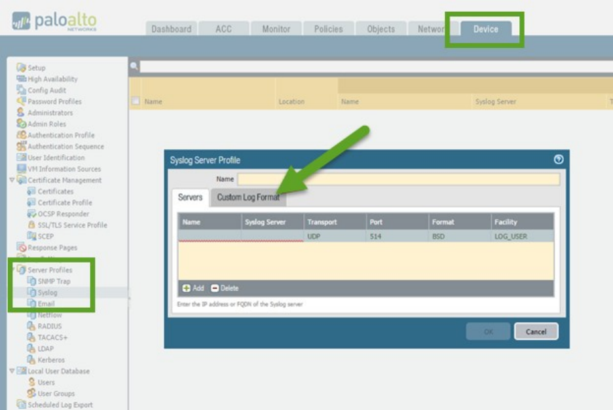Cancel the Syslog Server Profile dialog

(536, 331)
